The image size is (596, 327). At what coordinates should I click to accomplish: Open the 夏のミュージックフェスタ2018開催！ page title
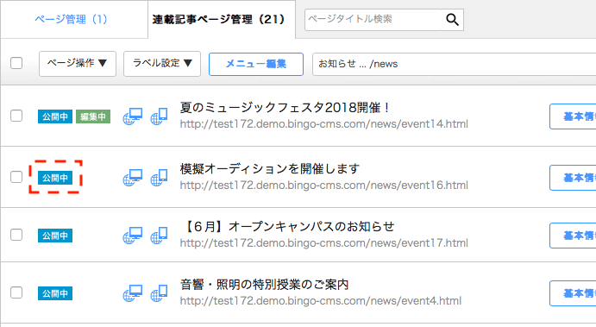[x=285, y=108]
